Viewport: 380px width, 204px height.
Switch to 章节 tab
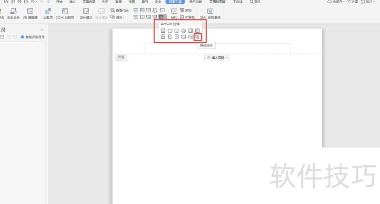[x=145, y=2]
